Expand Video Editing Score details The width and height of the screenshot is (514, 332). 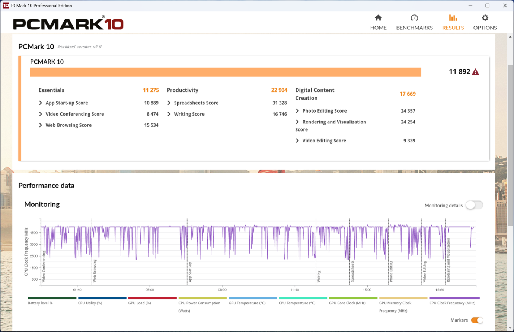click(x=297, y=141)
